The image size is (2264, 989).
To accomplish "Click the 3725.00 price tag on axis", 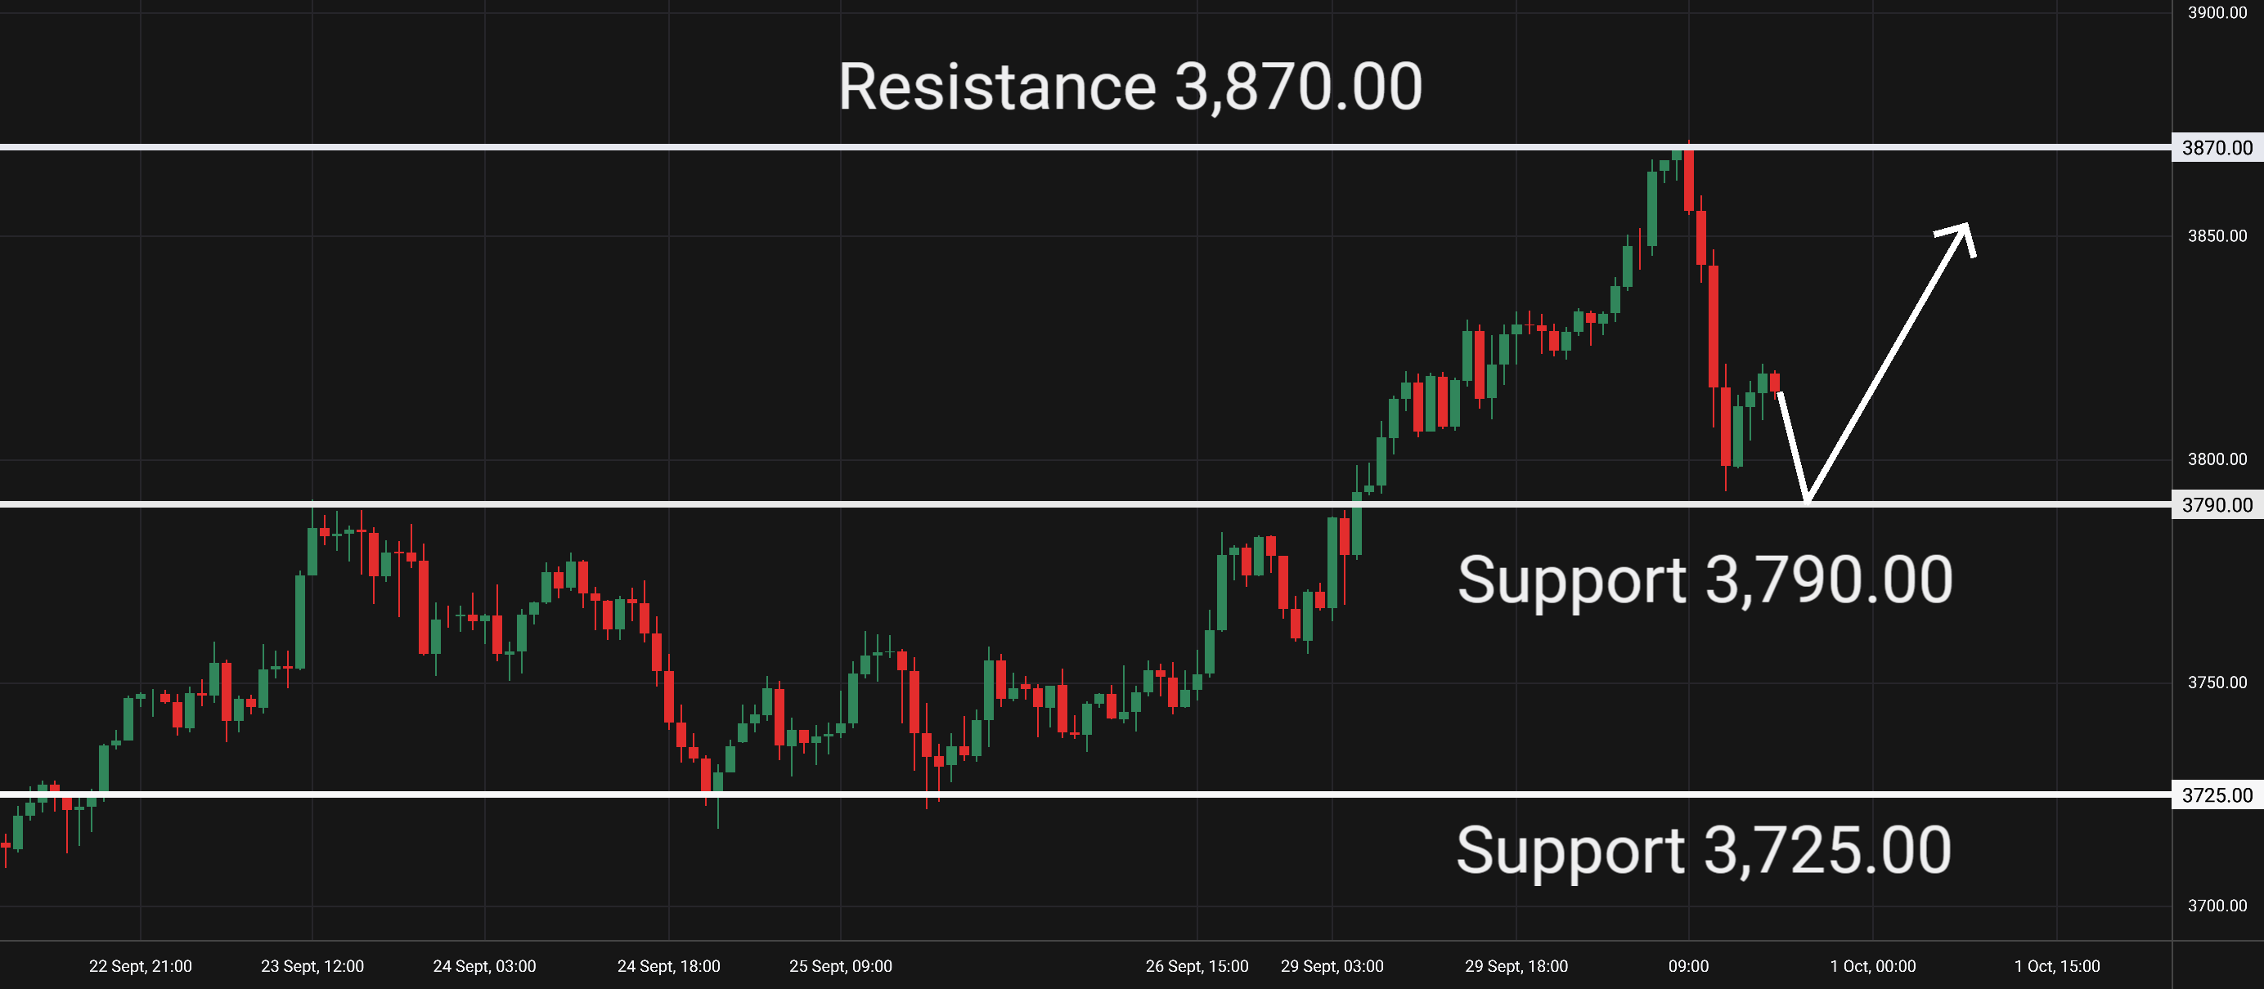I will point(2217,795).
